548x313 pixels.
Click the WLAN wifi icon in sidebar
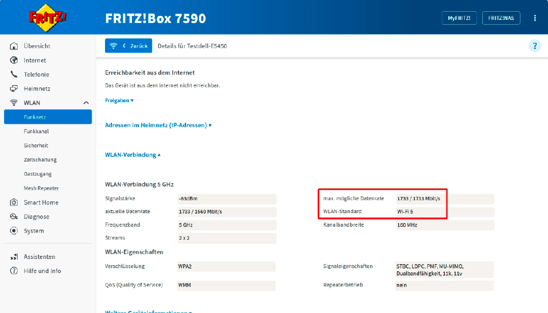(13, 103)
